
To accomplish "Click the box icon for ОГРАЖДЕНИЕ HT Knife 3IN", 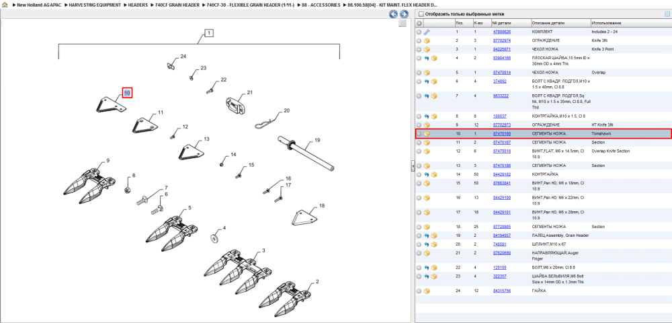I will coord(427,124).
